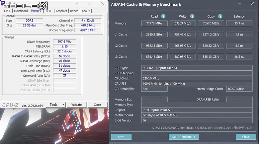
Task: Click the L3 Cache latency 18.5 ns
Action: pos(239,57)
